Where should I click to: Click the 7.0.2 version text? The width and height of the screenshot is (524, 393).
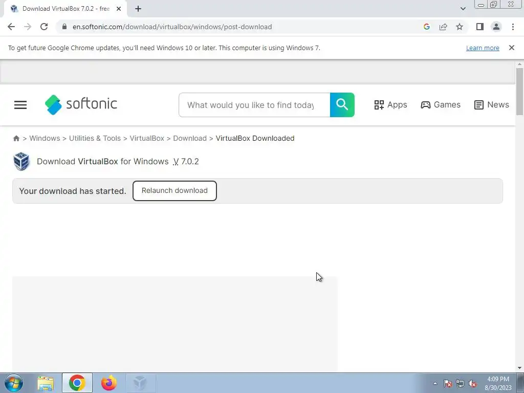point(190,161)
